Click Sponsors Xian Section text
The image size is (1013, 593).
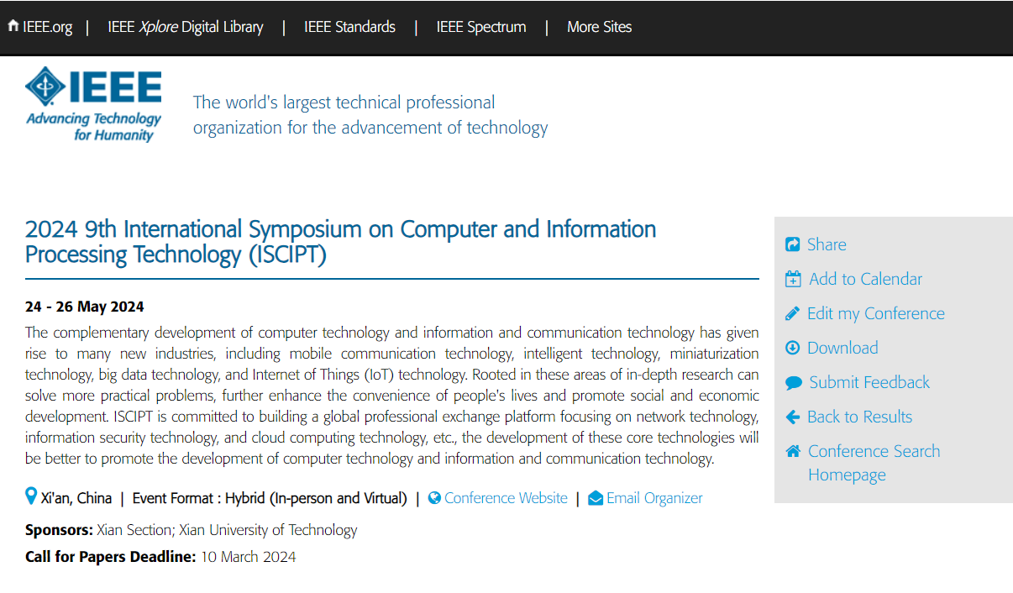192,530
